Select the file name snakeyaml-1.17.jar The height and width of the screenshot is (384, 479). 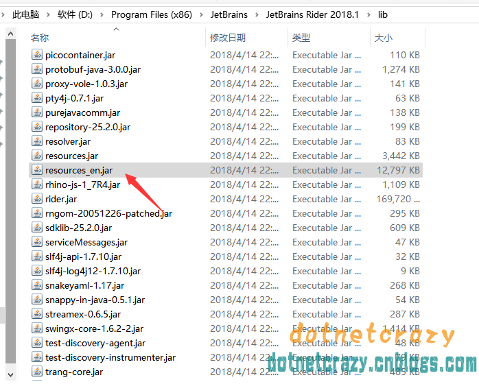pos(85,286)
